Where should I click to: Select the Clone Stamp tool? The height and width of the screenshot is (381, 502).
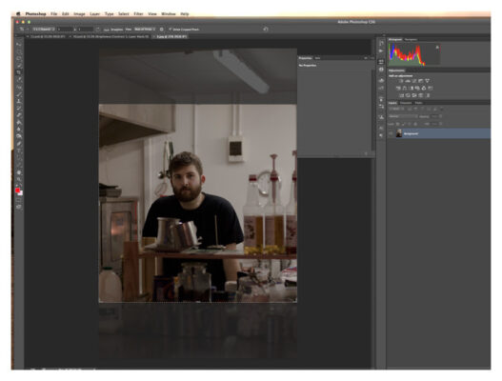[x=19, y=101]
